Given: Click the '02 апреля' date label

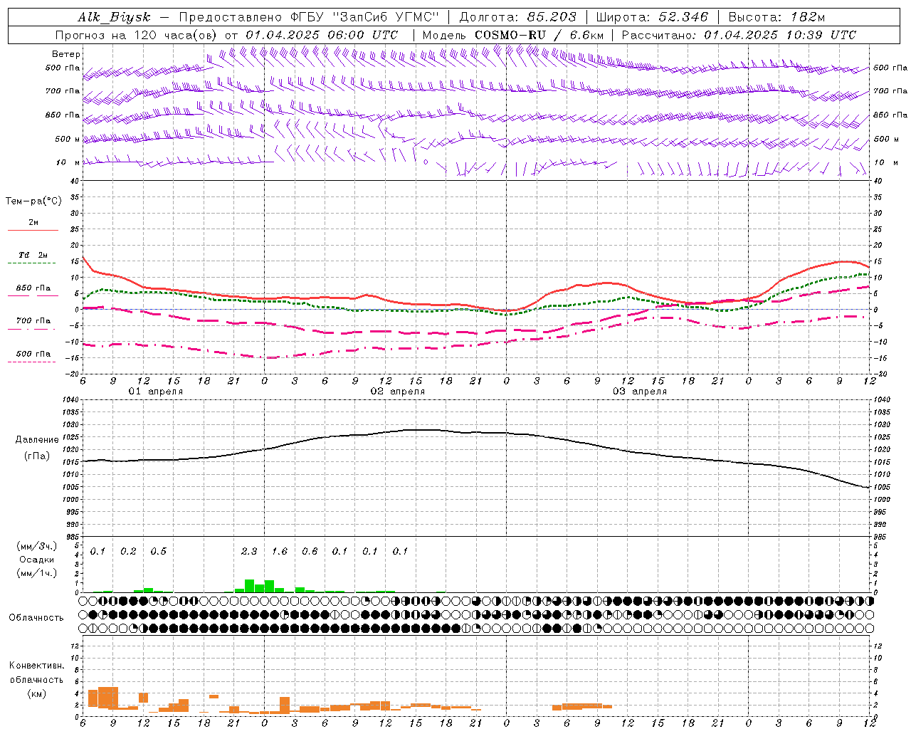Looking at the screenshot, I should (x=397, y=392).
